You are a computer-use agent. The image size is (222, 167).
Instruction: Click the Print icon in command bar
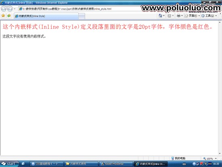pos(179,16)
